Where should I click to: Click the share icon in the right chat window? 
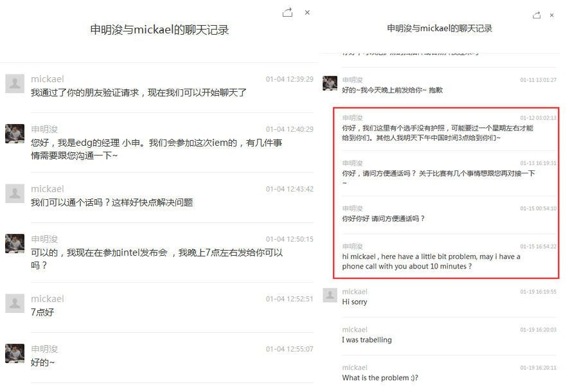tap(536, 15)
